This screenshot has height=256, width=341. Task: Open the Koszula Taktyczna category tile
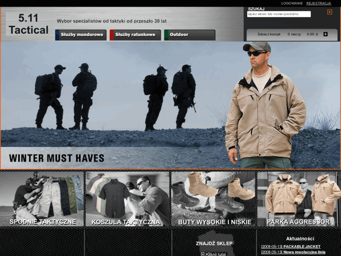(x=128, y=199)
